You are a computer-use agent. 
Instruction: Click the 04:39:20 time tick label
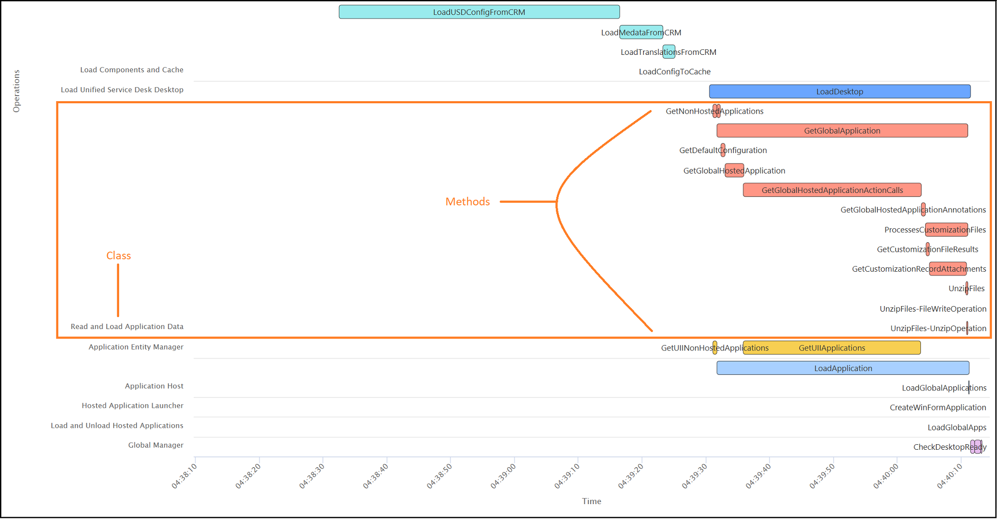pos(631,476)
